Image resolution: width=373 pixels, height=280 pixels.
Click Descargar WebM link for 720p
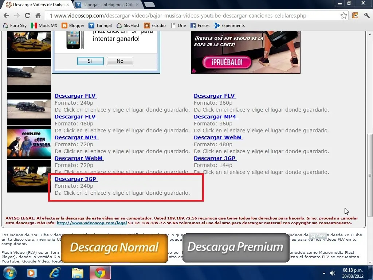[x=79, y=158]
